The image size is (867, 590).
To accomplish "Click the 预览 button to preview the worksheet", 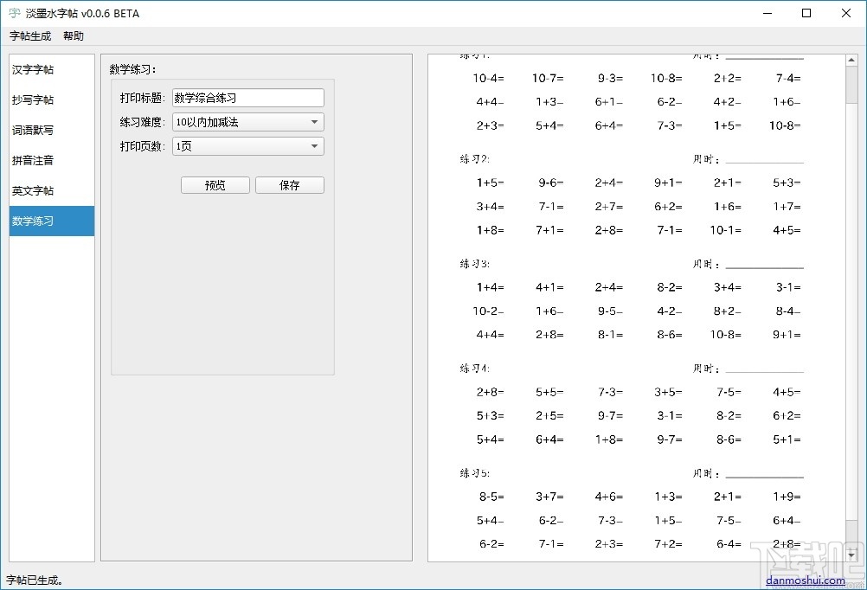I will coord(215,184).
